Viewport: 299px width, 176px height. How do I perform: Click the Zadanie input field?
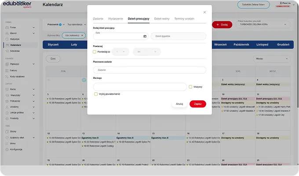[149, 70]
